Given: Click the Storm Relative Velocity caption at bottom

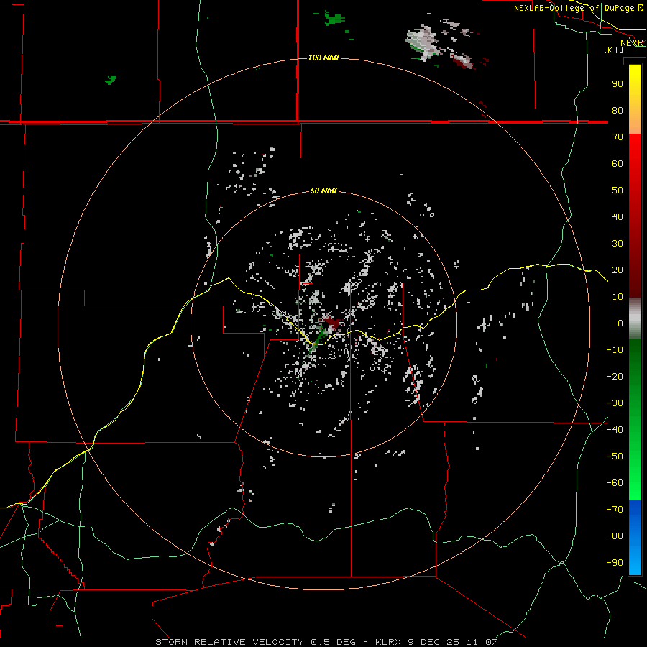Looking at the screenshot, I should point(326,642).
